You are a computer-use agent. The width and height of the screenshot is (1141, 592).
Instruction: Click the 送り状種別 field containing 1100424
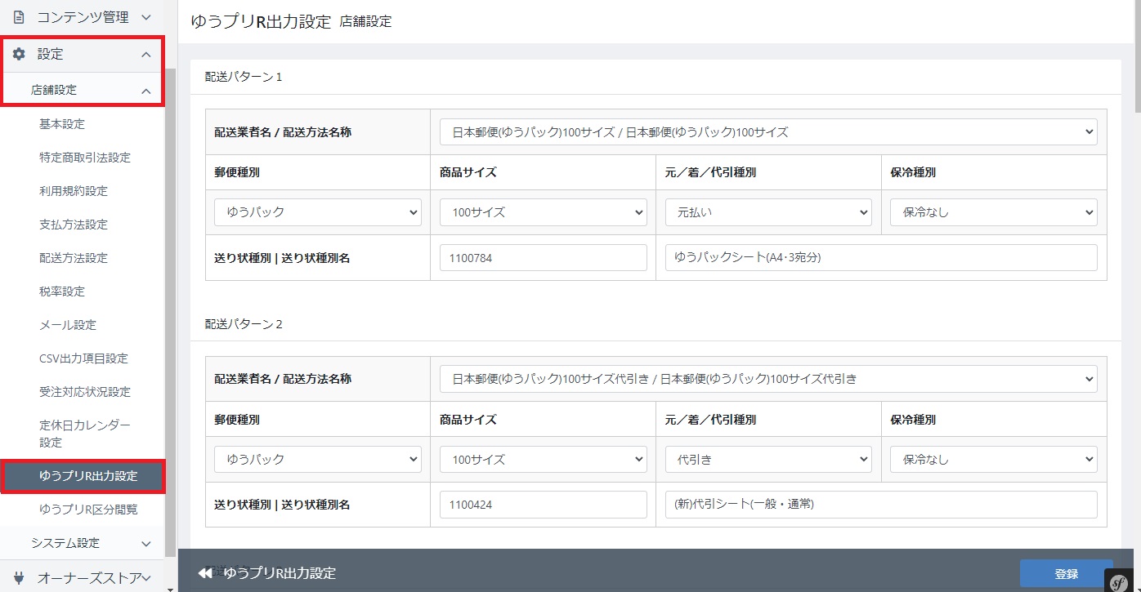click(x=544, y=505)
